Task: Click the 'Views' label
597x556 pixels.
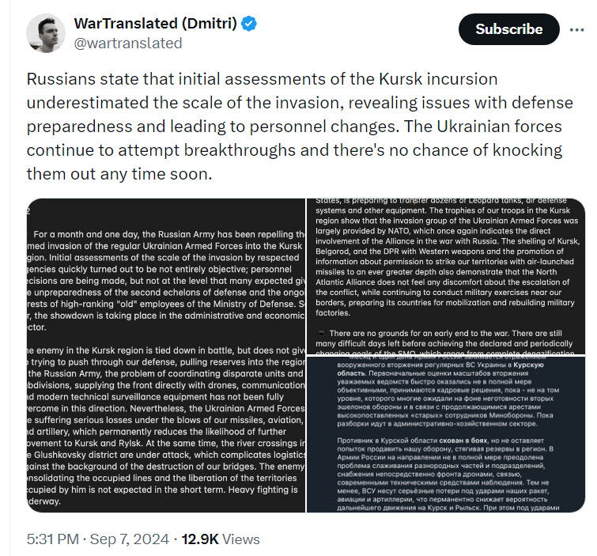Action: tap(241, 539)
